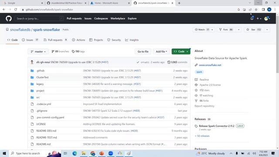Viewport: 279px width, 157px height.
Task: Open snowflakedb owner link
Action: tap(20, 30)
